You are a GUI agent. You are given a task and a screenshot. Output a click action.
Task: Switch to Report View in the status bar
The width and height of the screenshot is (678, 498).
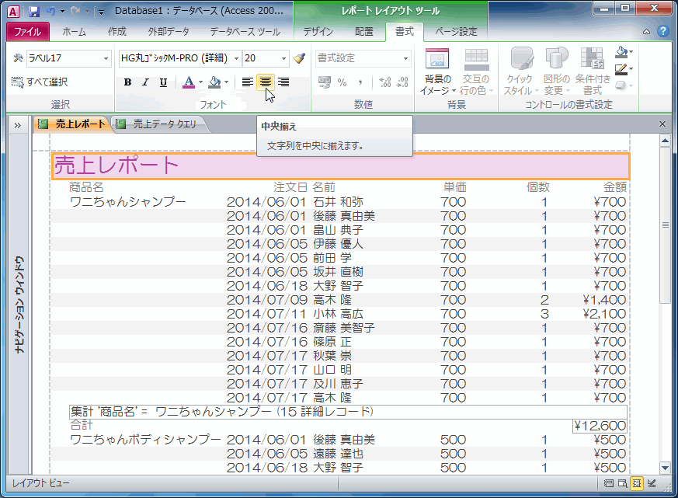coord(608,483)
